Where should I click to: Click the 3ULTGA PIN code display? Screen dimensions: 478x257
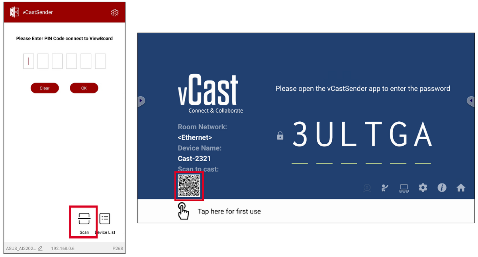pos(362,134)
